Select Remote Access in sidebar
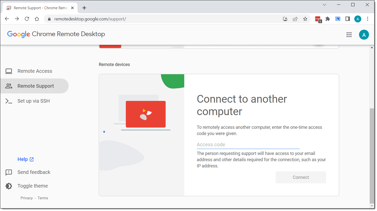Image resolution: width=377 pixels, height=211 pixels. tap(35, 71)
